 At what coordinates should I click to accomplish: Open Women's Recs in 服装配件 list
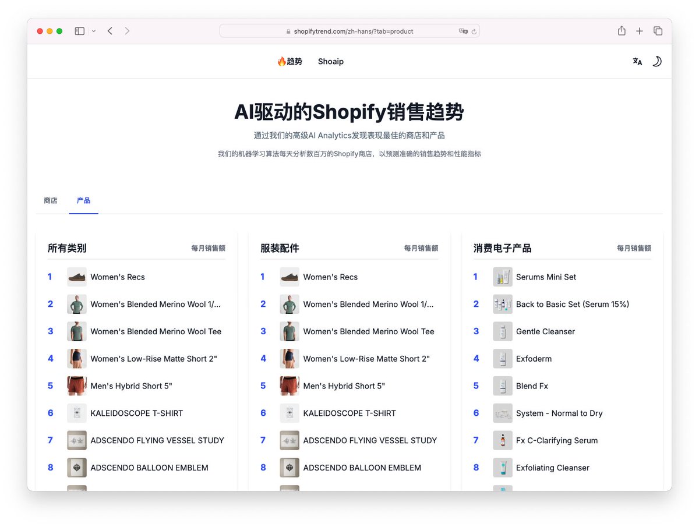pyautogui.click(x=330, y=277)
